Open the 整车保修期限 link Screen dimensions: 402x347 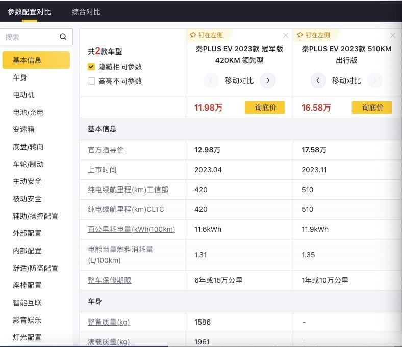(110, 280)
